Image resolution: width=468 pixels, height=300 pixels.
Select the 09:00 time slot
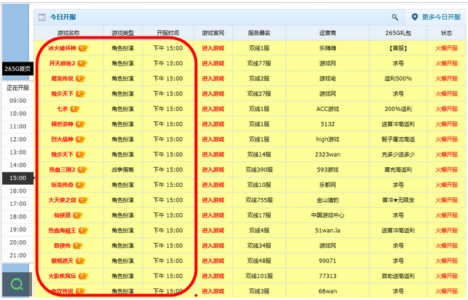[x=18, y=101]
